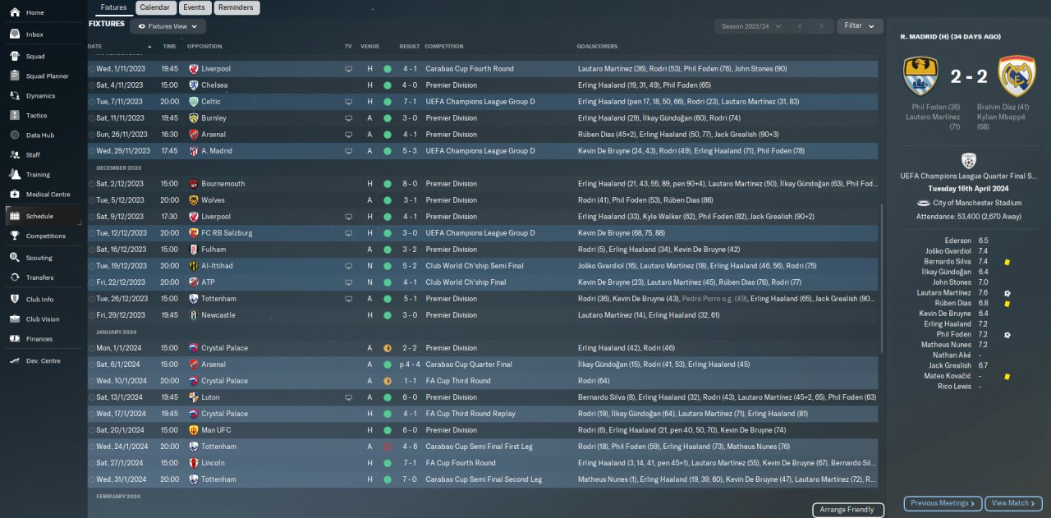Click Burnley opposition name

213,118
